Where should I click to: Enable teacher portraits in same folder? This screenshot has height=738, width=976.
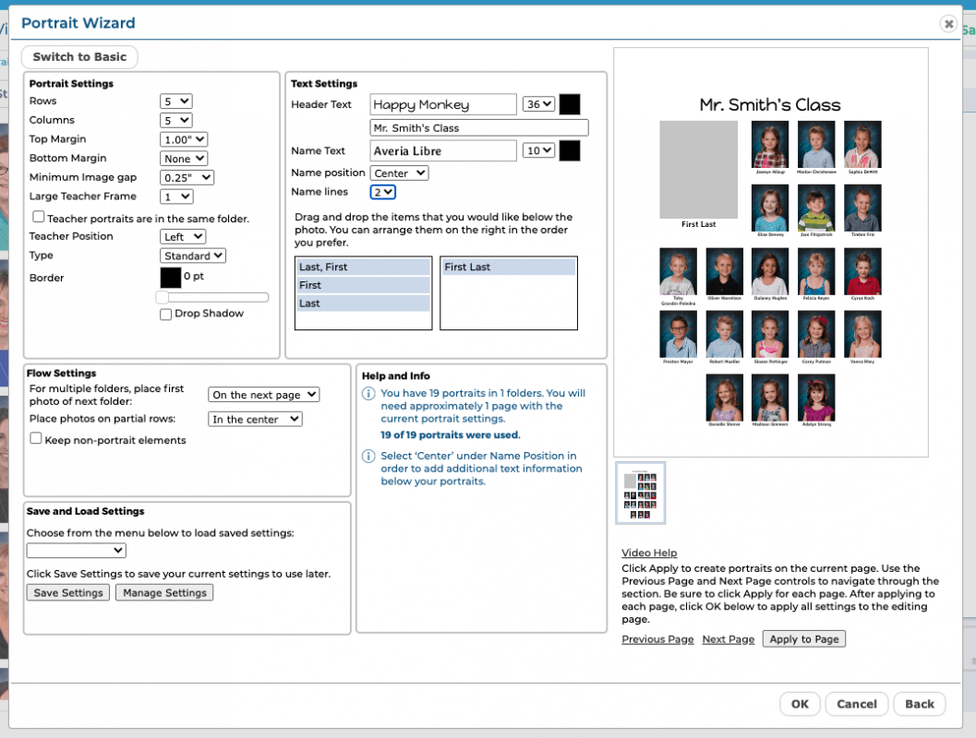(39, 217)
